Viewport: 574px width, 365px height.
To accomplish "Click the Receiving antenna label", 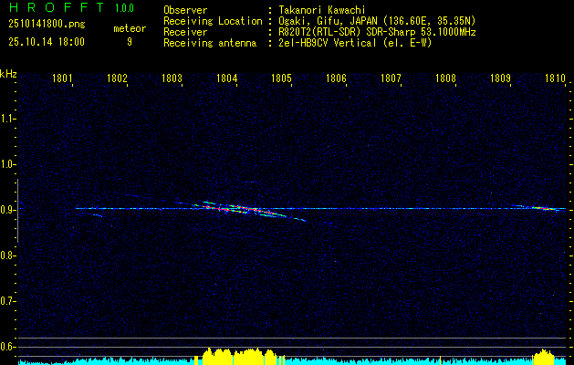I will pos(210,43).
